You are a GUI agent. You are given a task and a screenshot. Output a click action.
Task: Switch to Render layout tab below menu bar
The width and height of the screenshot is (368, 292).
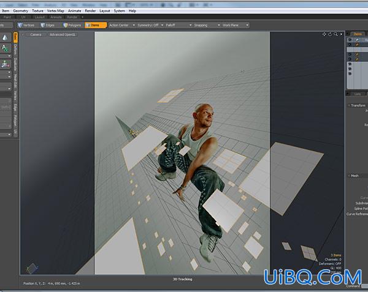pos(72,17)
